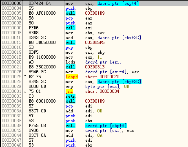This screenshot has height=147, width=188.
Task: Click jump target short 003D0020
Action: (x=102, y=77)
